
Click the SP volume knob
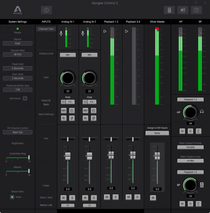pos(190,185)
